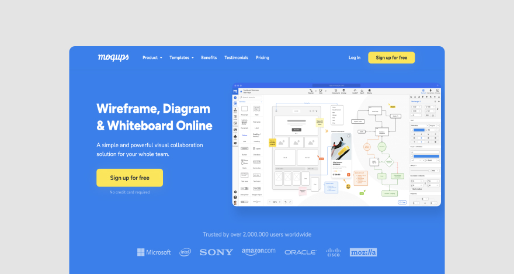Click the Microsoft logo
Image resolution: width=514 pixels, height=274 pixels.
tap(154, 252)
